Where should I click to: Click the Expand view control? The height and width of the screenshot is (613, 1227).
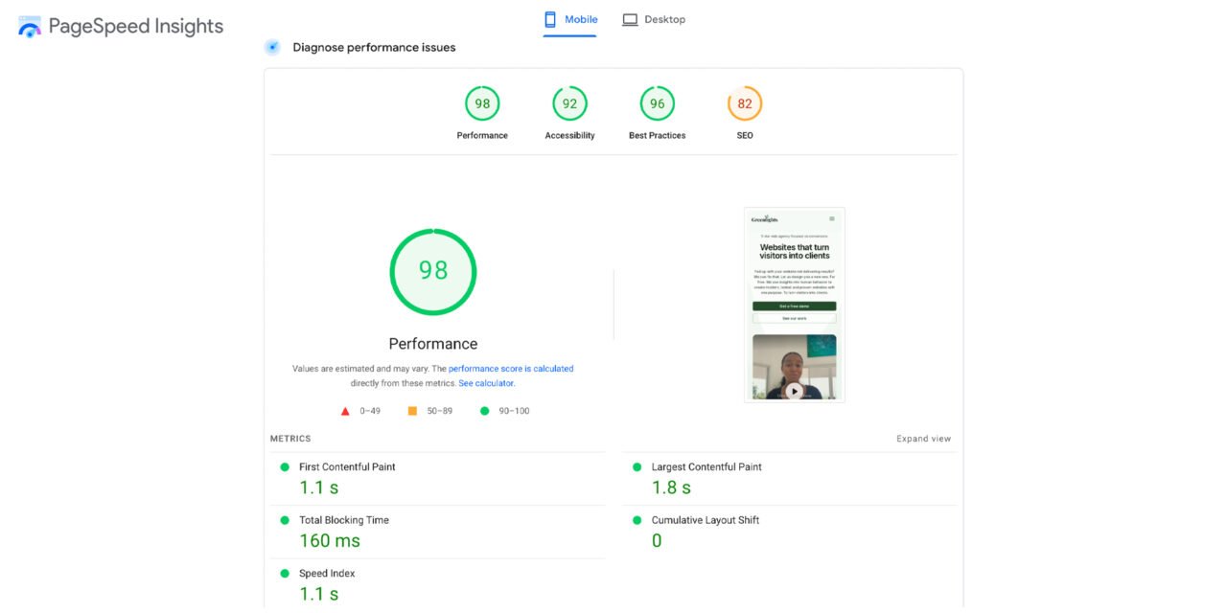pyautogui.click(x=923, y=438)
